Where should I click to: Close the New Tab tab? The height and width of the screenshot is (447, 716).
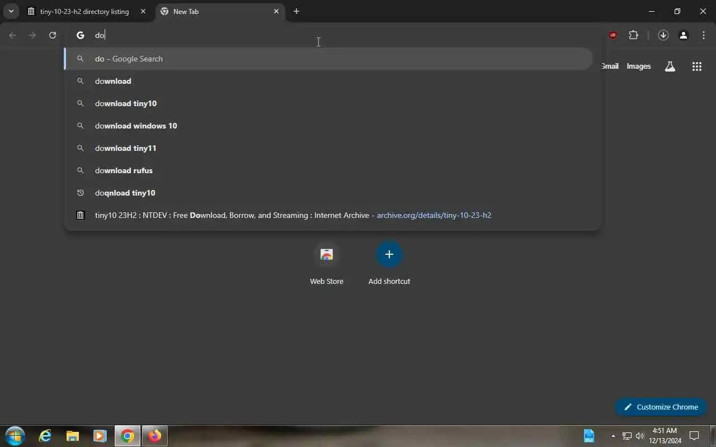276,11
